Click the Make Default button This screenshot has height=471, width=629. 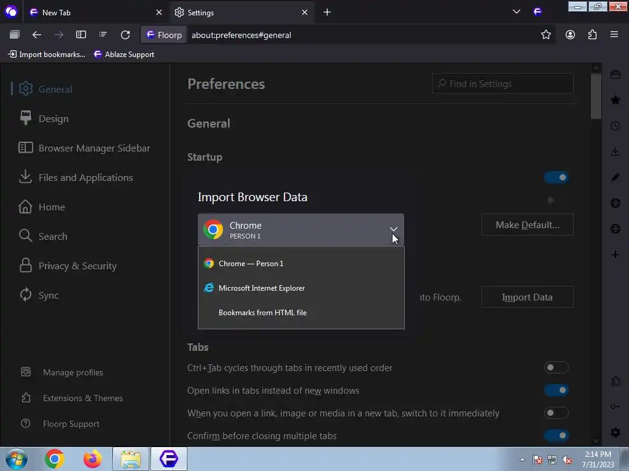527,224
